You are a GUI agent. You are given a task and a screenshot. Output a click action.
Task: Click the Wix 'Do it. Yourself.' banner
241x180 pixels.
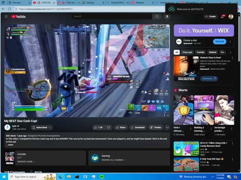pyautogui.click(x=204, y=30)
